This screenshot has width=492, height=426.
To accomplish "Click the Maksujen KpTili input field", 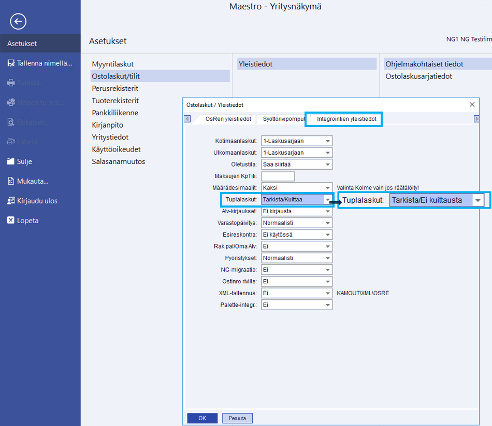I will [278, 176].
